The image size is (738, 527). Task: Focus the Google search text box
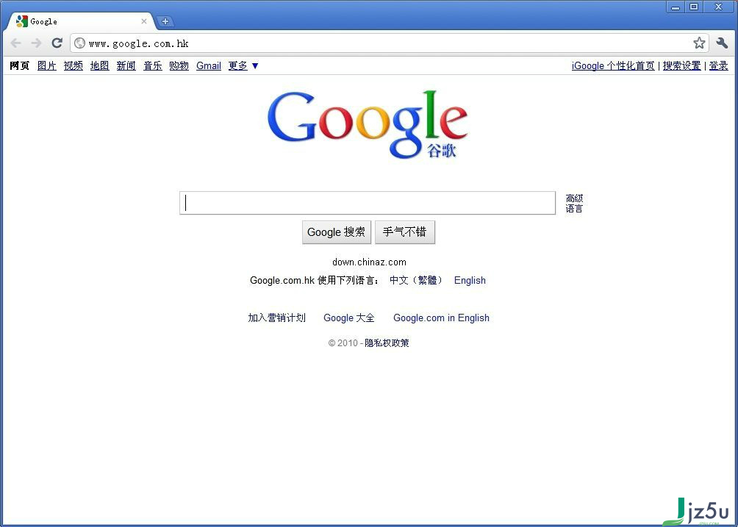368,203
